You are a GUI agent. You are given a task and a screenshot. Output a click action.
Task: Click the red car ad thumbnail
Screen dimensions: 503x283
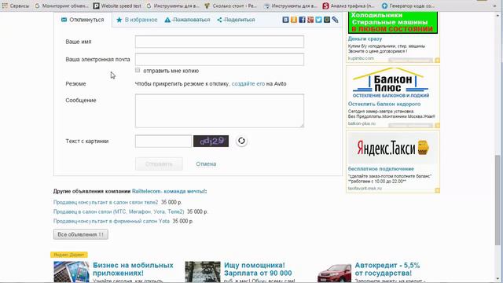point(334,273)
